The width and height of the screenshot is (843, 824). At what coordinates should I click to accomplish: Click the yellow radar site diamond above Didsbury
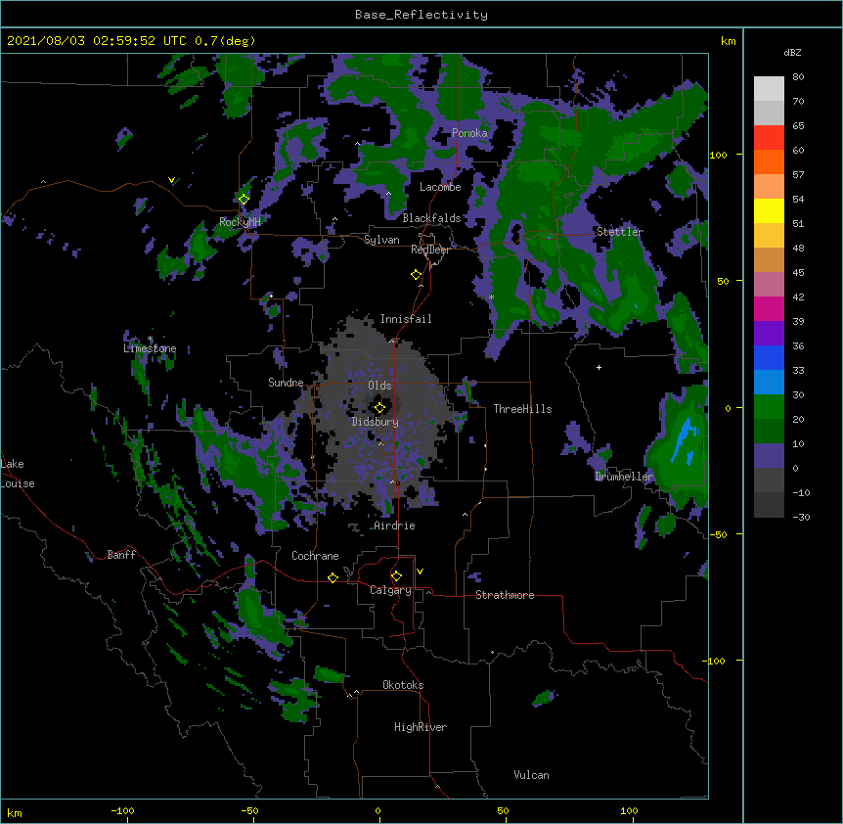pos(379,407)
